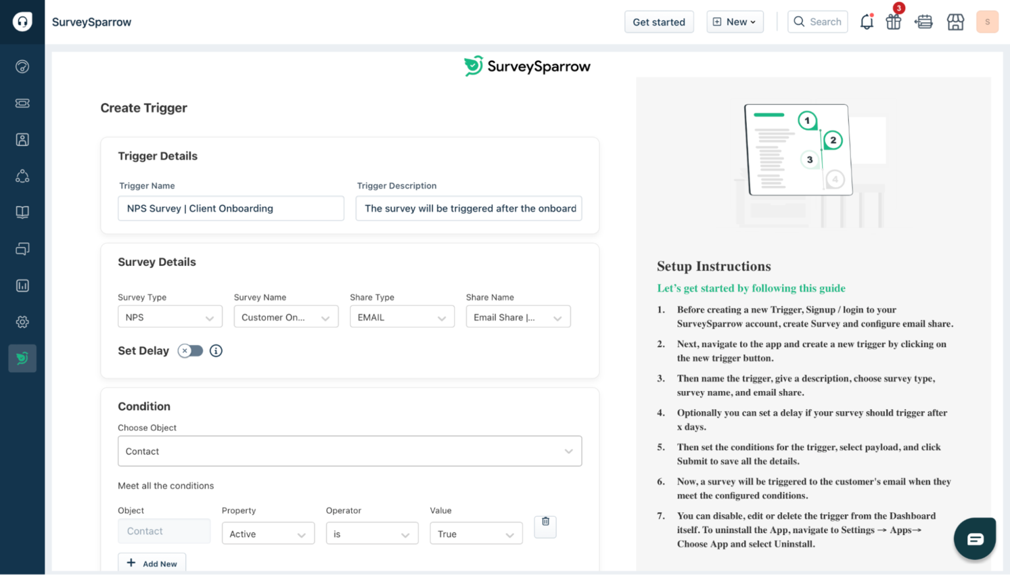Toggle the Set Delay switch
The height and width of the screenshot is (575, 1010).
pyautogui.click(x=190, y=350)
